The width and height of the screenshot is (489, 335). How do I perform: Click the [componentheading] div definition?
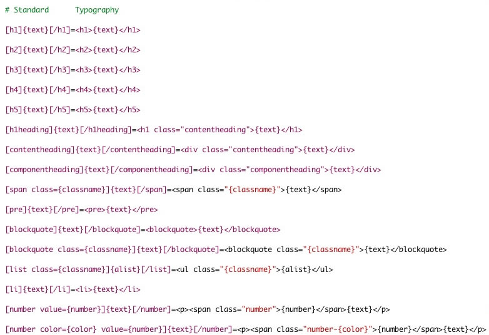[193, 170]
